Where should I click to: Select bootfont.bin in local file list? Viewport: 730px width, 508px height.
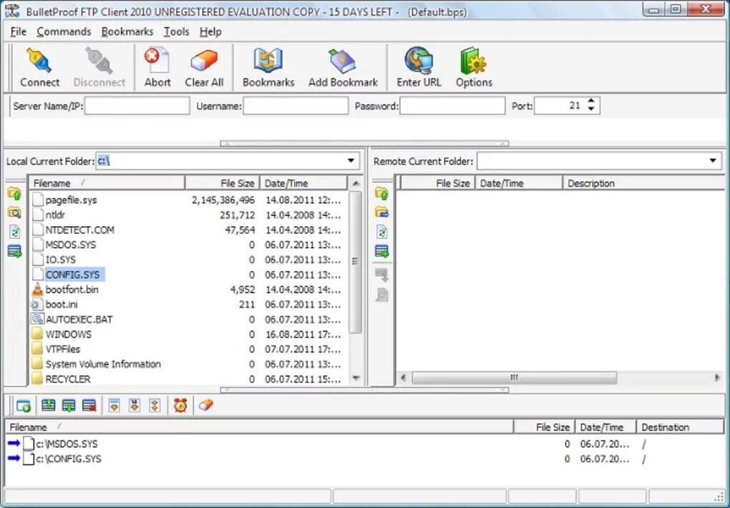(x=72, y=290)
